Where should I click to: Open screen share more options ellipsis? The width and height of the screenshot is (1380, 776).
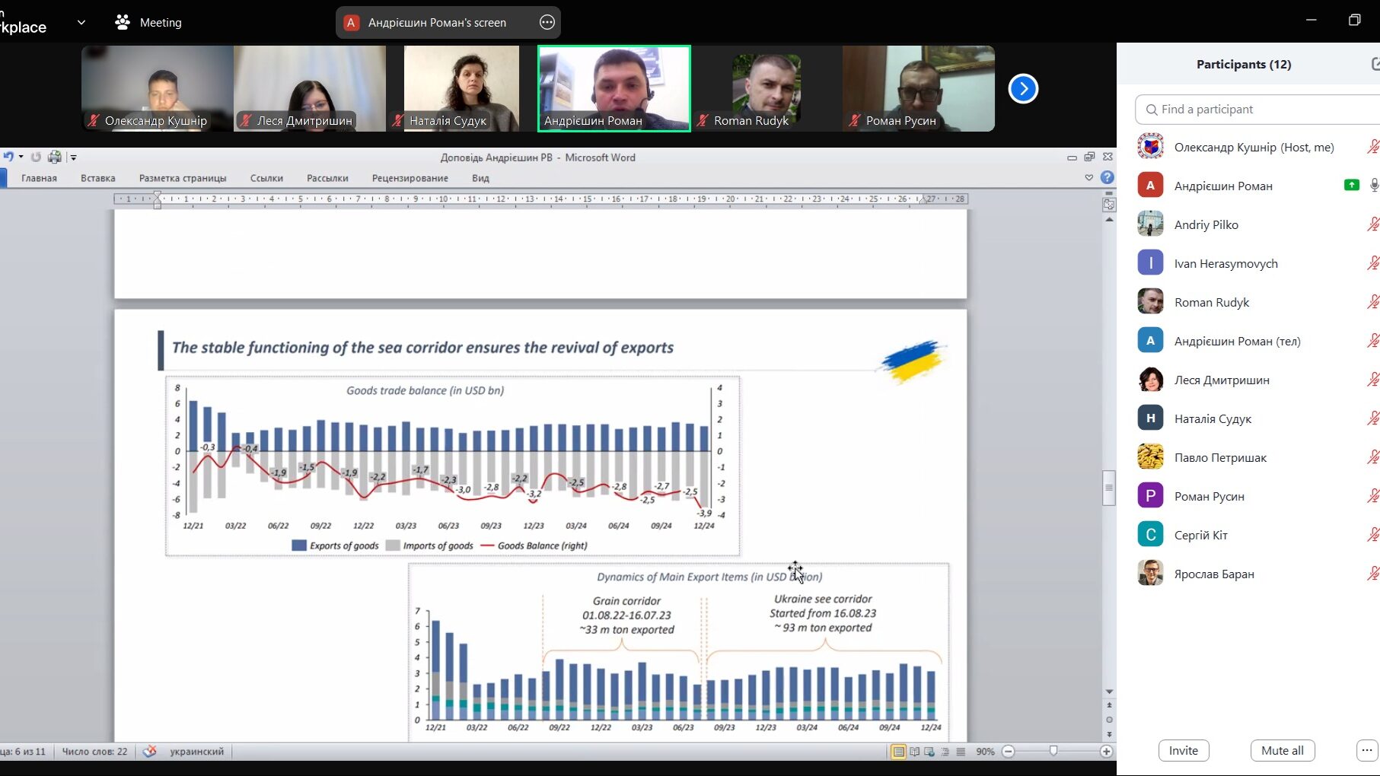(x=547, y=22)
